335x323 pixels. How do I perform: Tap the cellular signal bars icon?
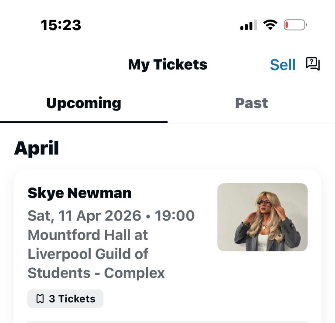pos(248,26)
